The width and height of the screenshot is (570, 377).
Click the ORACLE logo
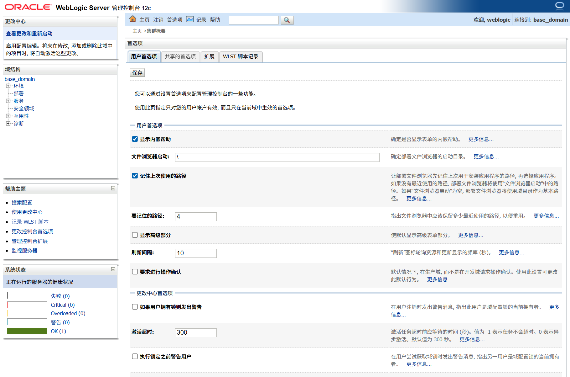[28, 7]
